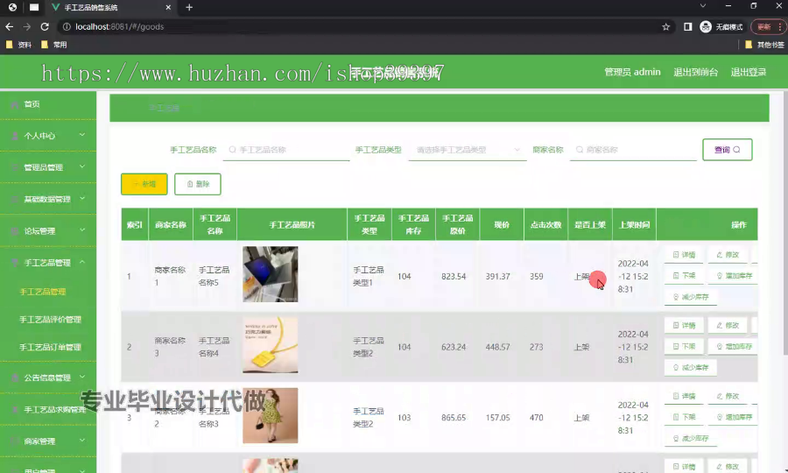Screen dimensions: 788x473
Task: Click price cell 823.54
Action: click(454, 276)
